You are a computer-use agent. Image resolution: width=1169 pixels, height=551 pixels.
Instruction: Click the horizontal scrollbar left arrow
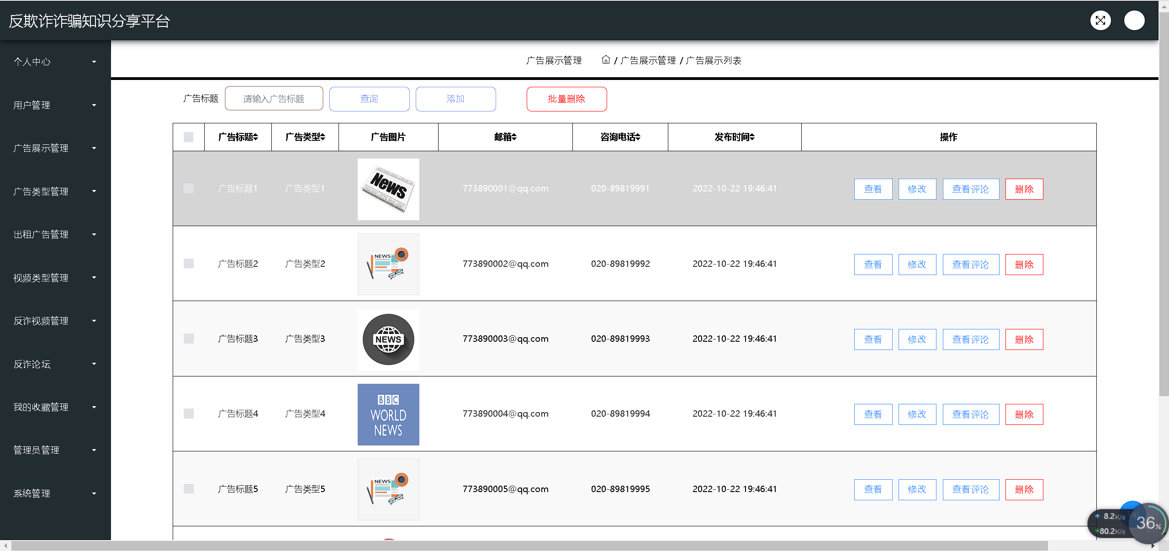coord(5,546)
